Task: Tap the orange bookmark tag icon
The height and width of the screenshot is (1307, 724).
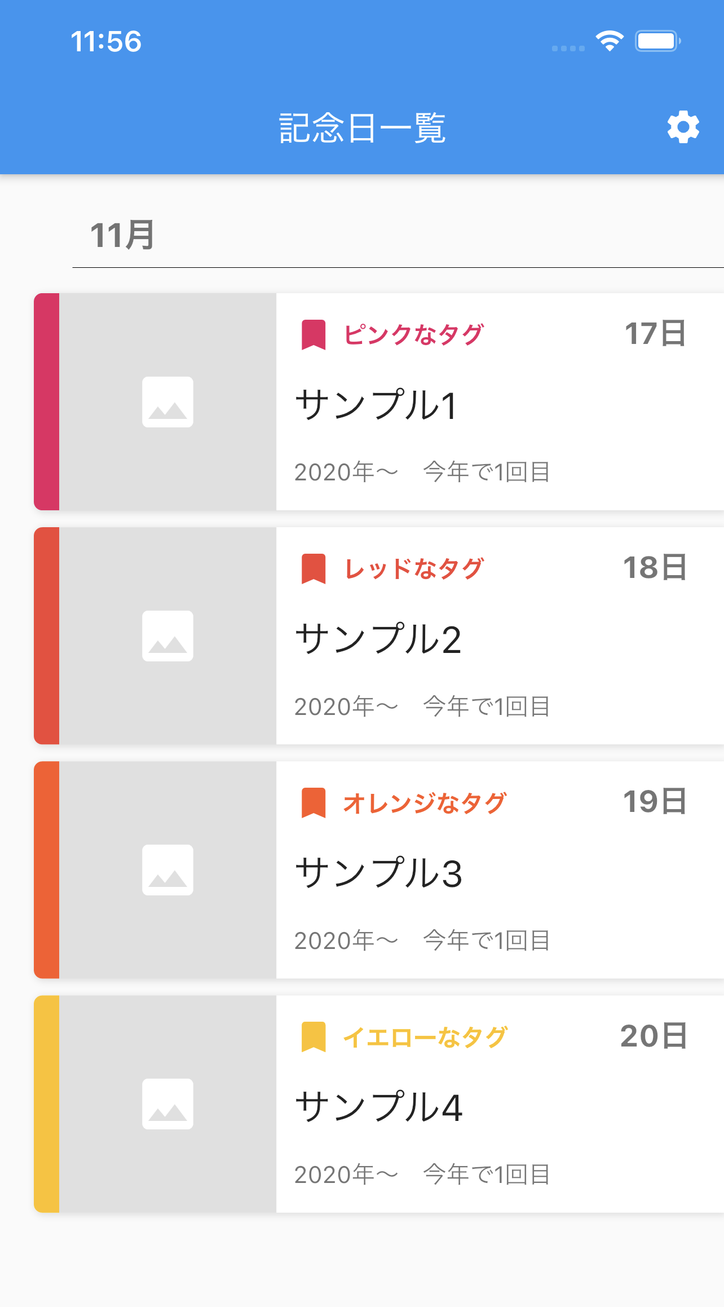Action: (314, 802)
